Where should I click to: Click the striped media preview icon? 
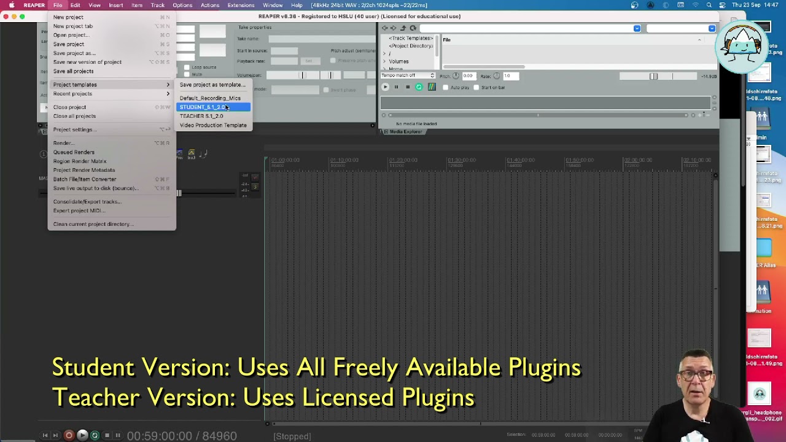point(432,87)
